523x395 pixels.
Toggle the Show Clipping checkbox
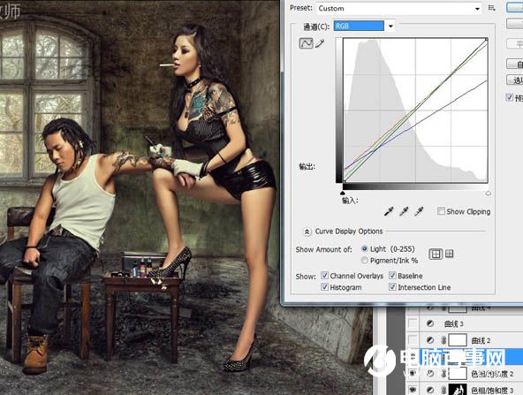(x=441, y=211)
